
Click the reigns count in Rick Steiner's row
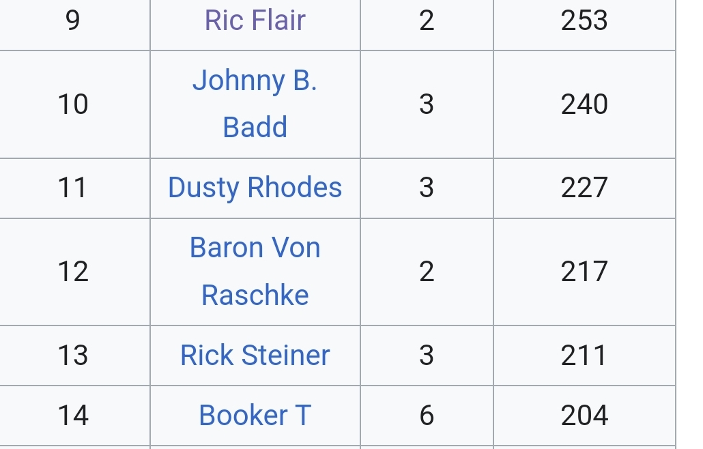(427, 356)
